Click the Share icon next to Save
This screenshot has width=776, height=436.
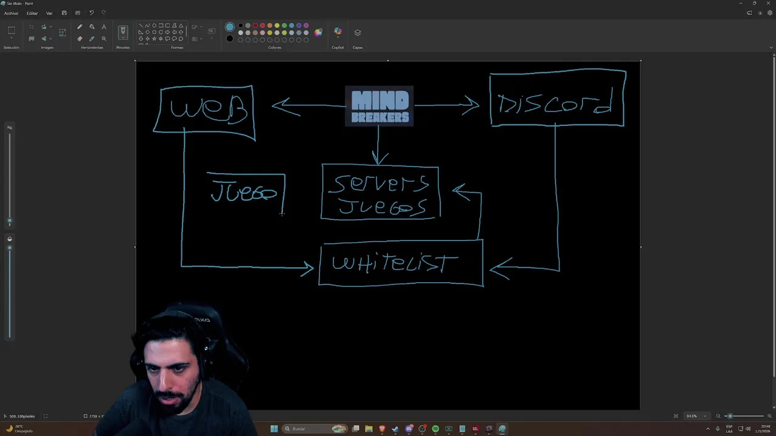(x=78, y=13)
